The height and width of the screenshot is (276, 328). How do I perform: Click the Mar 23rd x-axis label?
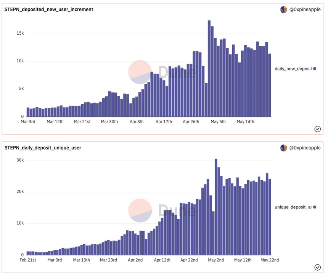108,260
